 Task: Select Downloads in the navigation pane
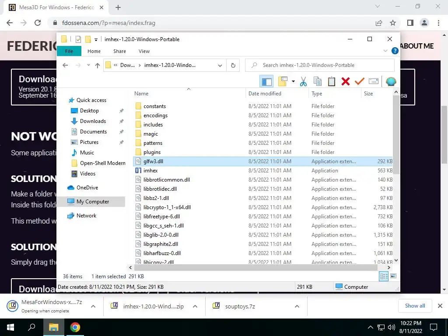pyautogui.click(x=93, y=121)
